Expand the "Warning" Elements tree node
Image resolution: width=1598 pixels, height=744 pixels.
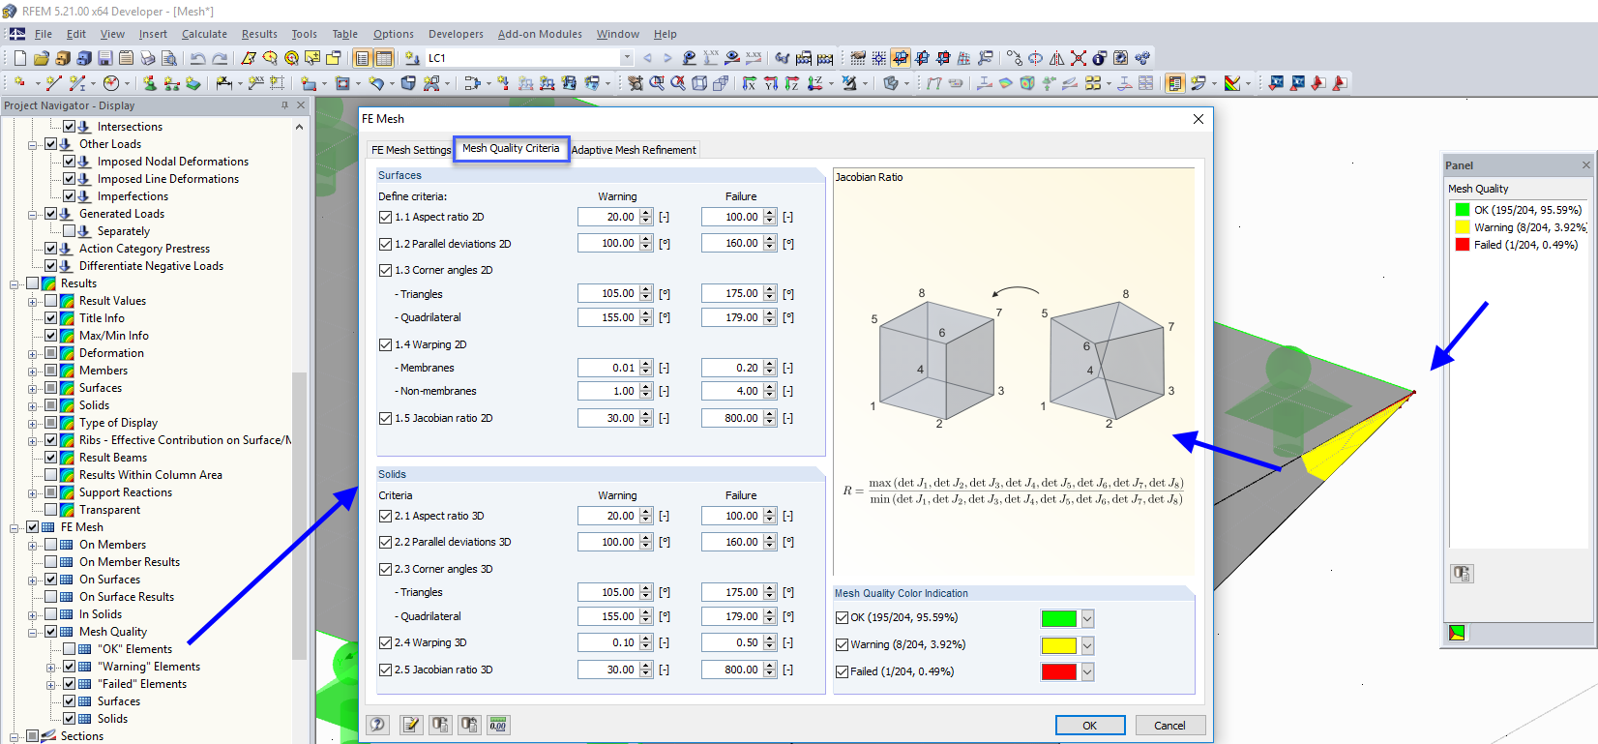coord(50,668)
